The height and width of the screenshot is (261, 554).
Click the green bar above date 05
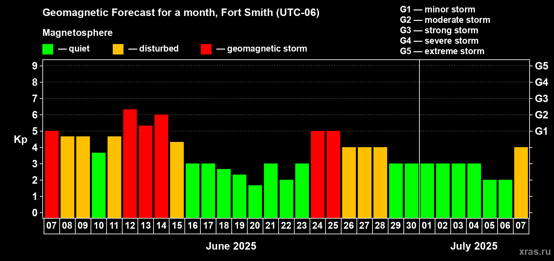pos(490,199)
